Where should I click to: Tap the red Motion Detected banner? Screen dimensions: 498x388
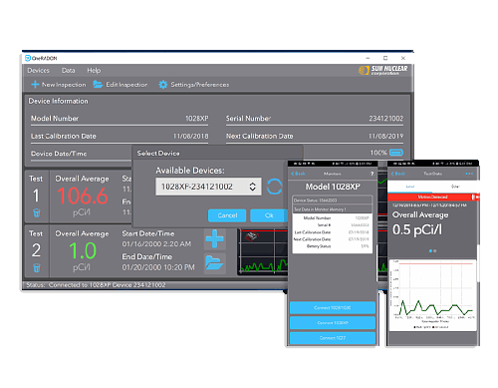coord(432,197)
